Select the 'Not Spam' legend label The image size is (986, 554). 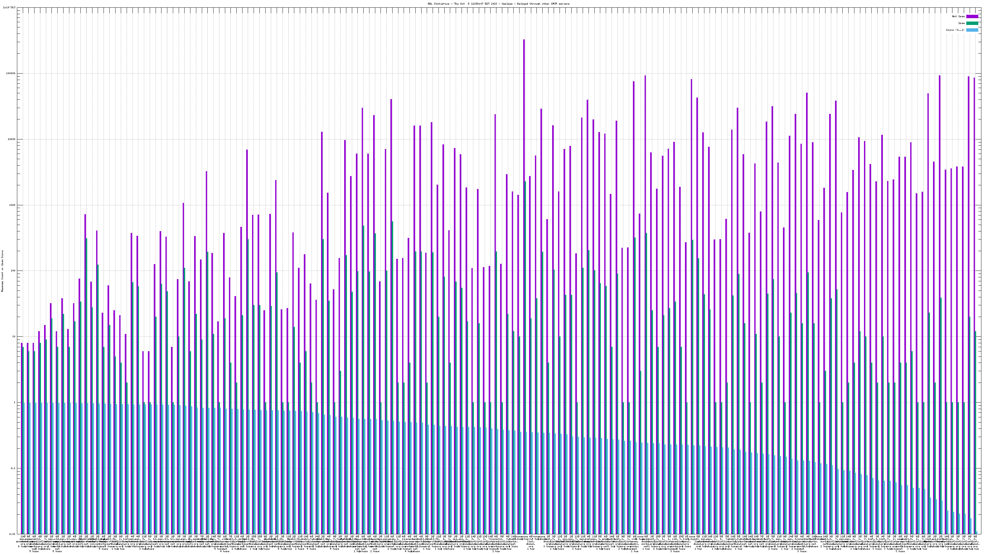coord(959,16)
